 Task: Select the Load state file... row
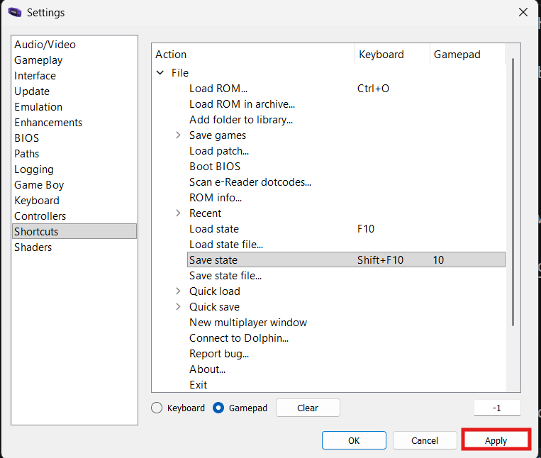[x=346, y=244]
